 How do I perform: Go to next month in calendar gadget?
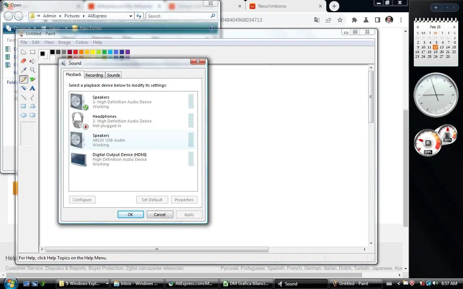(454, 27)
